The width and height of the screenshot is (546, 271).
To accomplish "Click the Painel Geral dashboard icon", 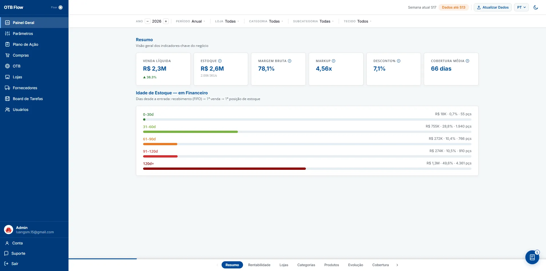I will point(7,23).
